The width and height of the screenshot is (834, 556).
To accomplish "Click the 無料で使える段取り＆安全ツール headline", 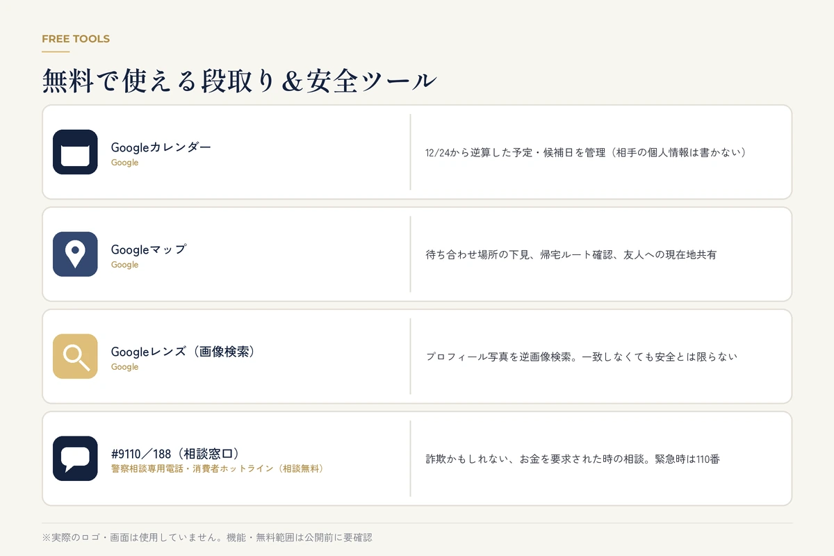I will tap(239, 80).
